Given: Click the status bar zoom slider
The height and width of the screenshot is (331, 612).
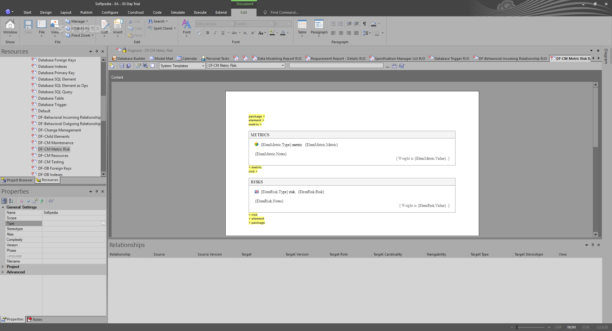Looking at the screenshot, I should [531, 327].
